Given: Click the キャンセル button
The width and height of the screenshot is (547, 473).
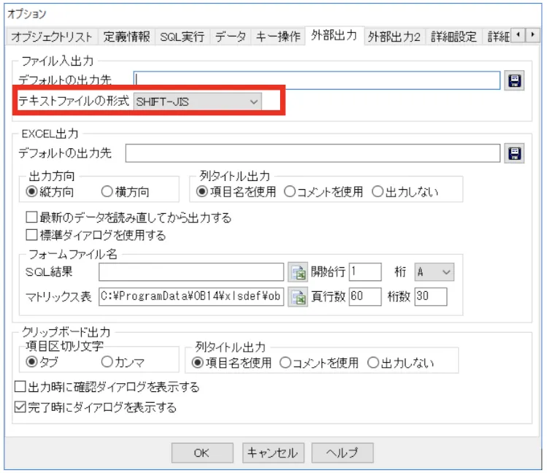Looking at the screenshot, I should pyautogui.click(x=273, y=453).
